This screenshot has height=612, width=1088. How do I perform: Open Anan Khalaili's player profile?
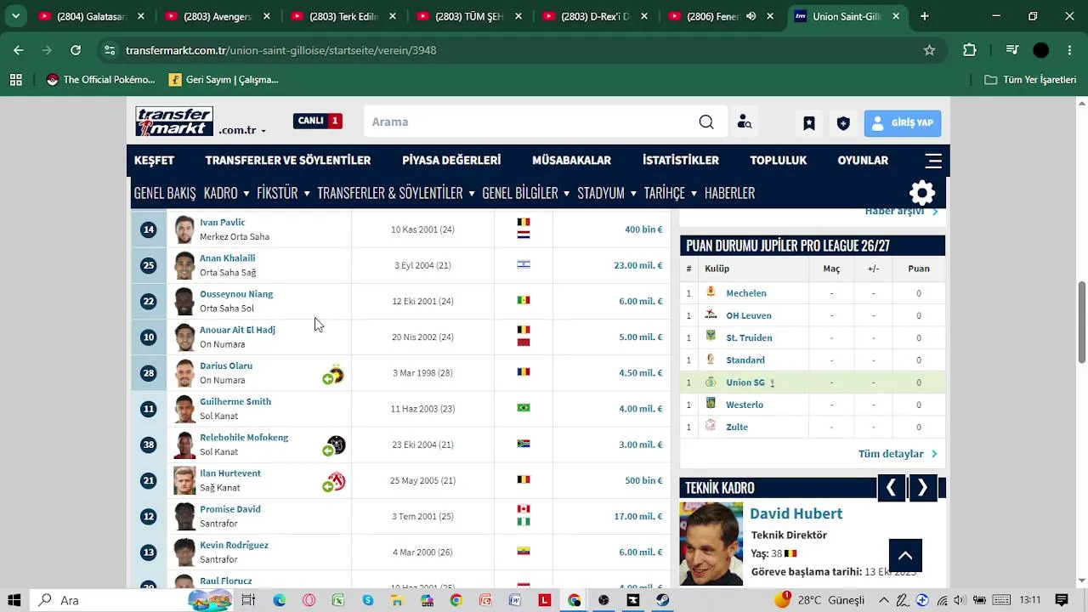click(x=227, y=258)
